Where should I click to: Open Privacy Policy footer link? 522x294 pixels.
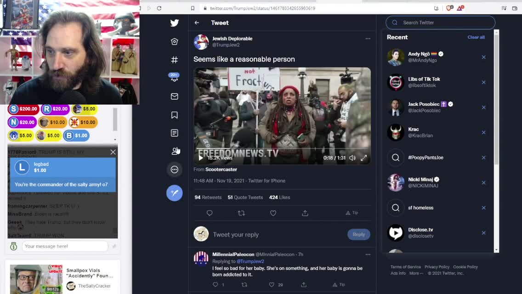pos(437,267)
